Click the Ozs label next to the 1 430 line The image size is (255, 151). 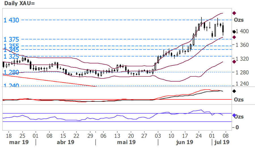pos(239,20)
